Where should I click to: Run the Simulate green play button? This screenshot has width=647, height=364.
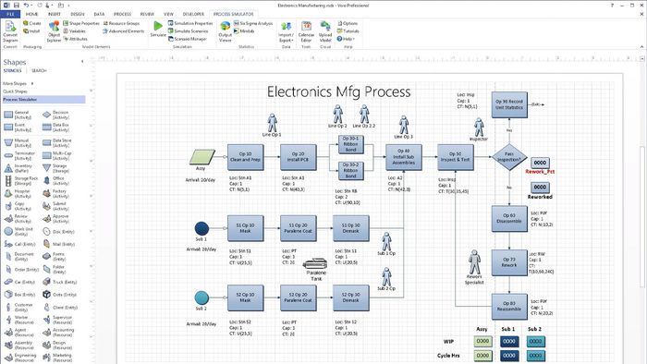pyautogui.click(x=158, y=29)
